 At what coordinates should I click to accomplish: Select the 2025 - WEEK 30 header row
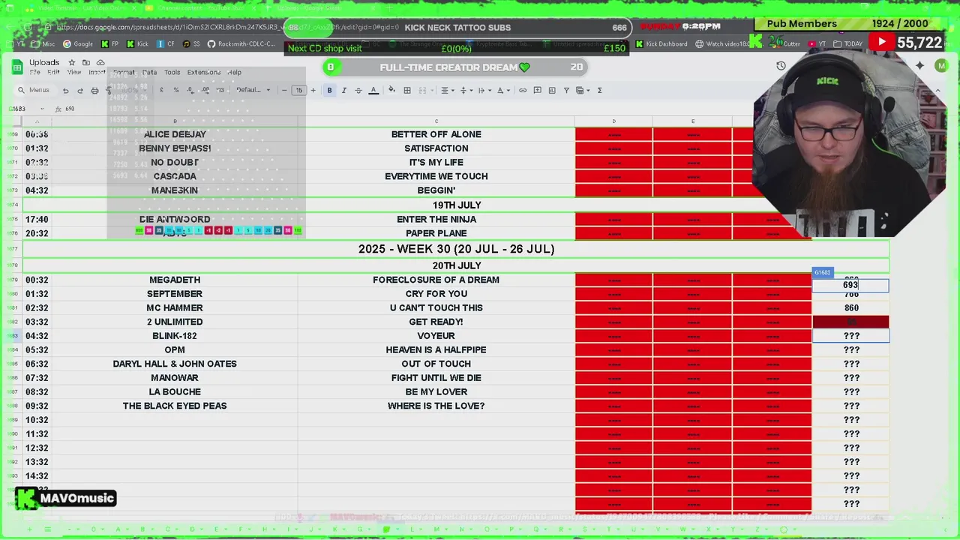point(456,249)
